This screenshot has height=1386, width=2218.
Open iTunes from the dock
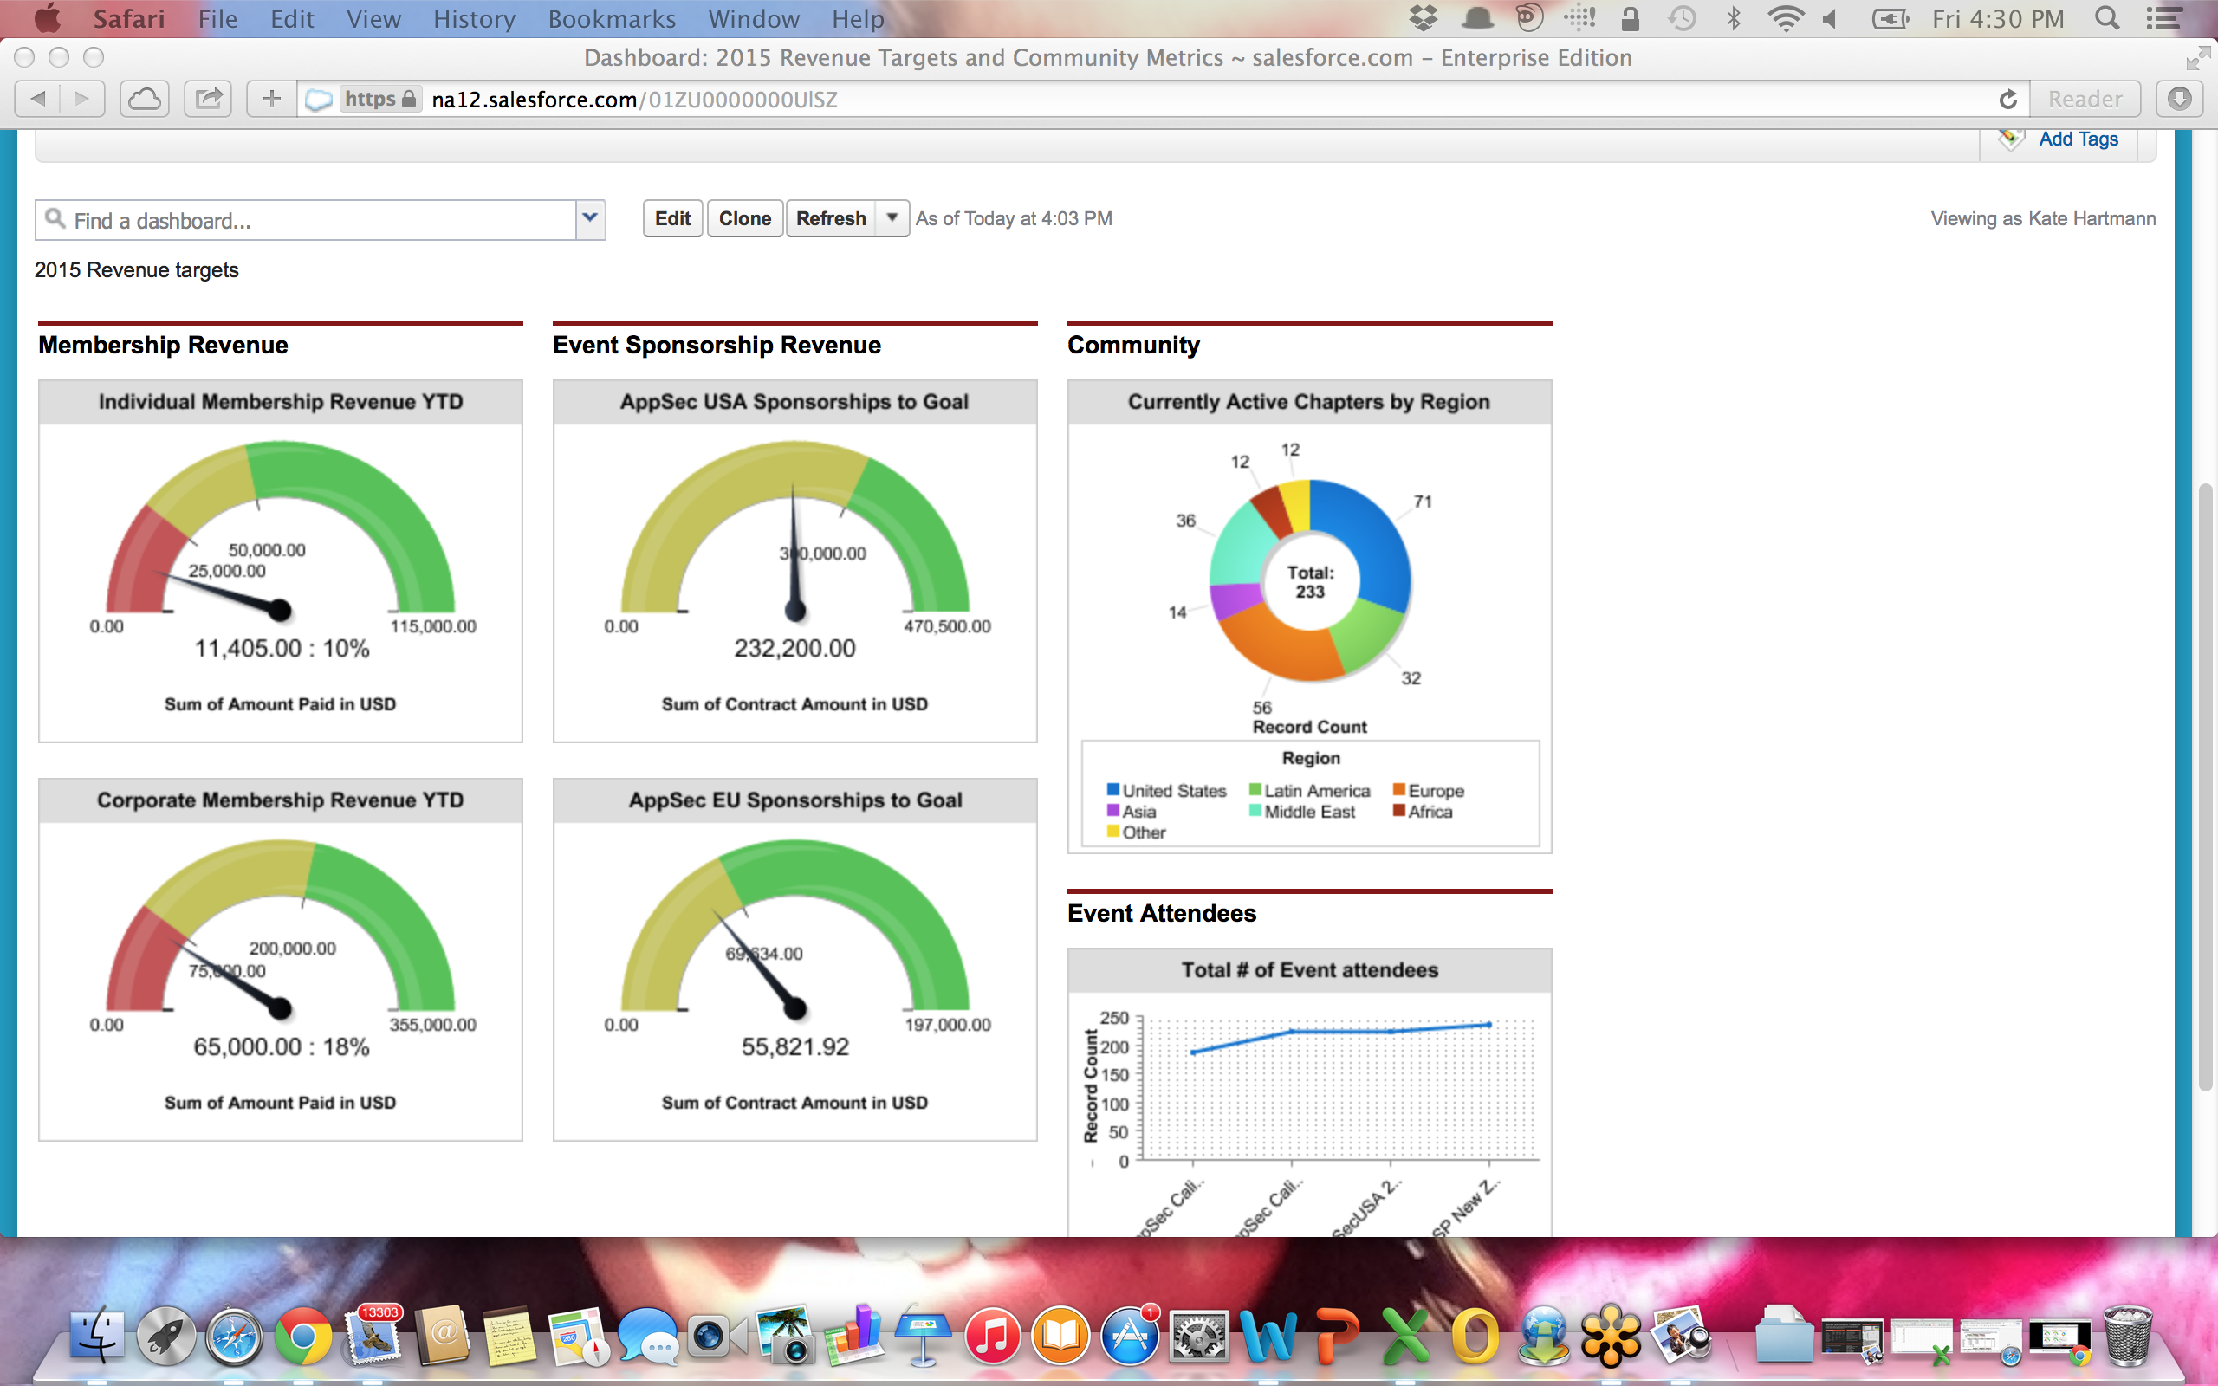point(992,1337)
